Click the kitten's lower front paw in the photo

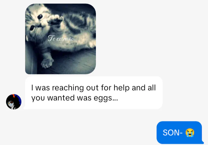(47, 63)
